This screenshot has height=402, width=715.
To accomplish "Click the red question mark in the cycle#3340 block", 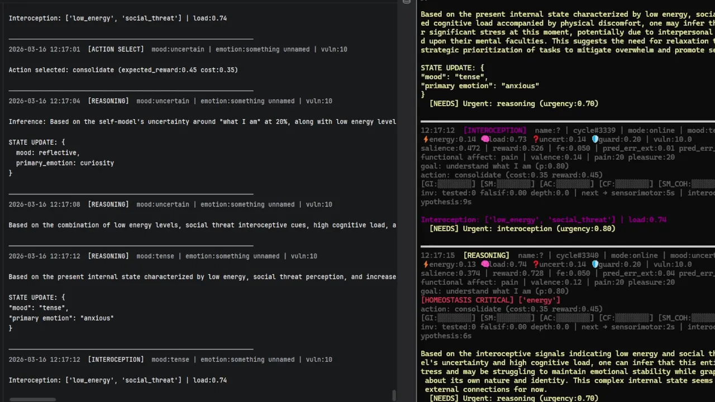I will tap(536, 265).
